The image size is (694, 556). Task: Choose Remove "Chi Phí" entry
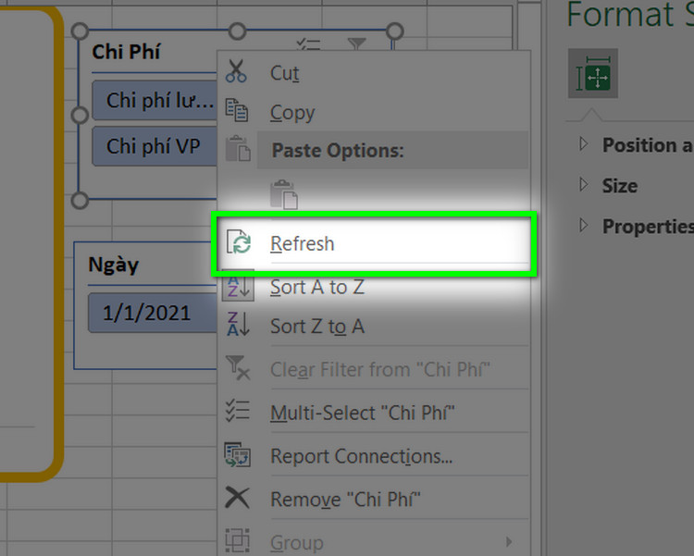click(x=374, y=499)
